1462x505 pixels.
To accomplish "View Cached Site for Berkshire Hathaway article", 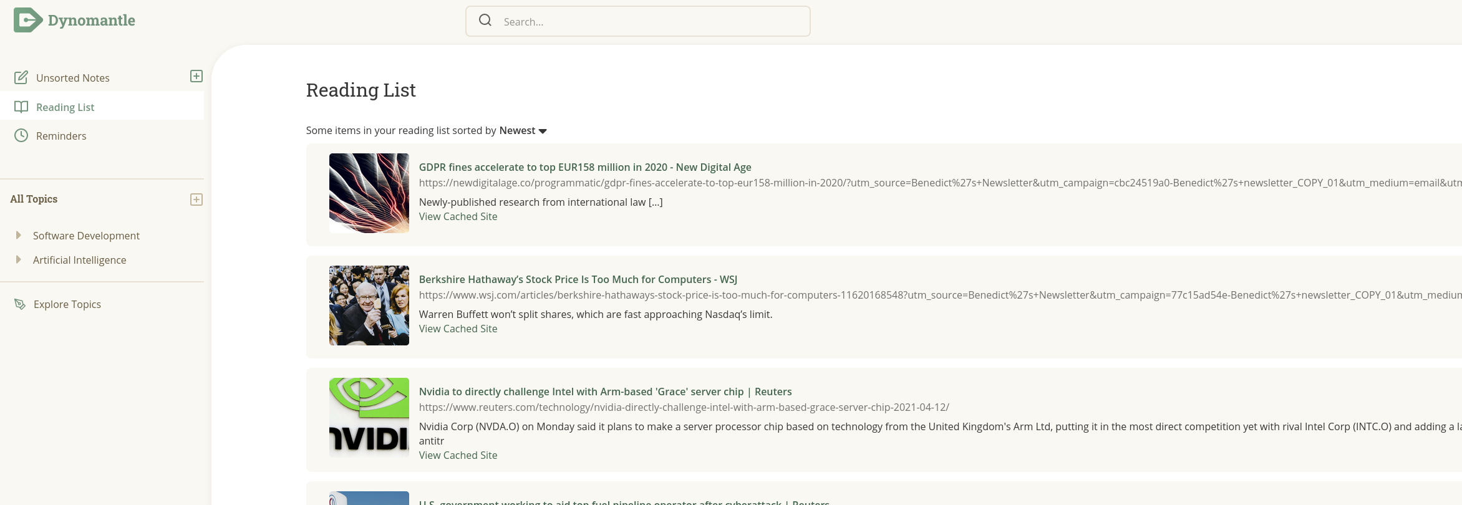I will click(x=458, y=329).
